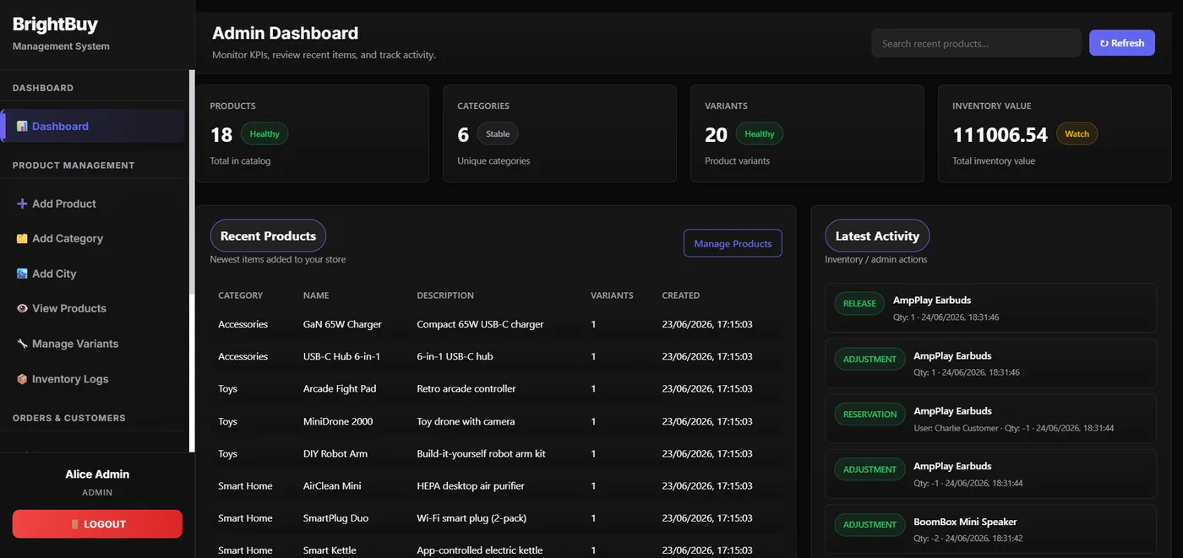Select the USB-C Hub 6-in-1 product name
Screen dimensions: 1183x558
pos(341,356)
